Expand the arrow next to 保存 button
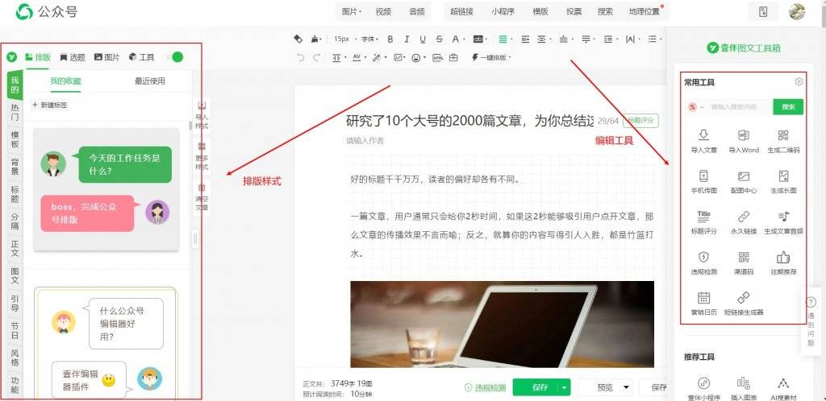The width and height of the screenshot is (826, 401). tap(565, 388)
